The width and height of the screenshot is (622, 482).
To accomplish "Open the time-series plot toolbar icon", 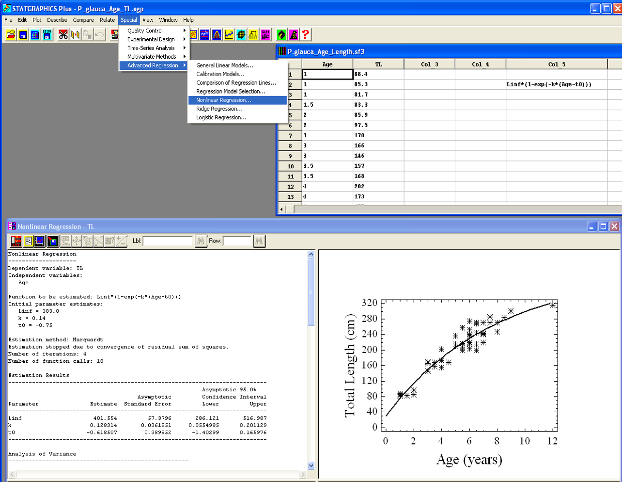I will [204, 34].
